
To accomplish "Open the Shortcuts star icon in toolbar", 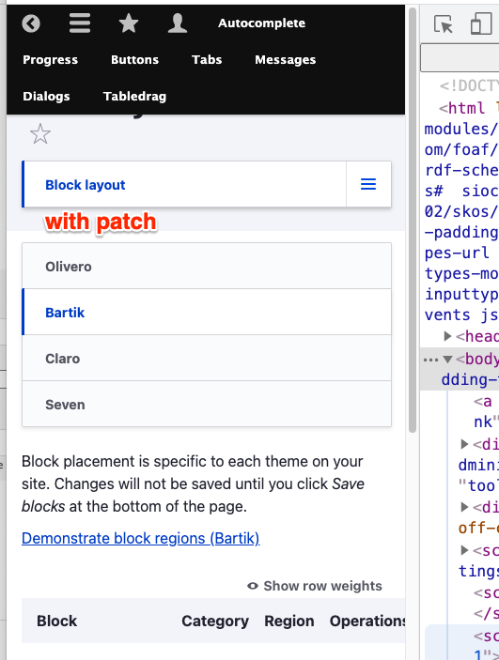I will [129, 23].
